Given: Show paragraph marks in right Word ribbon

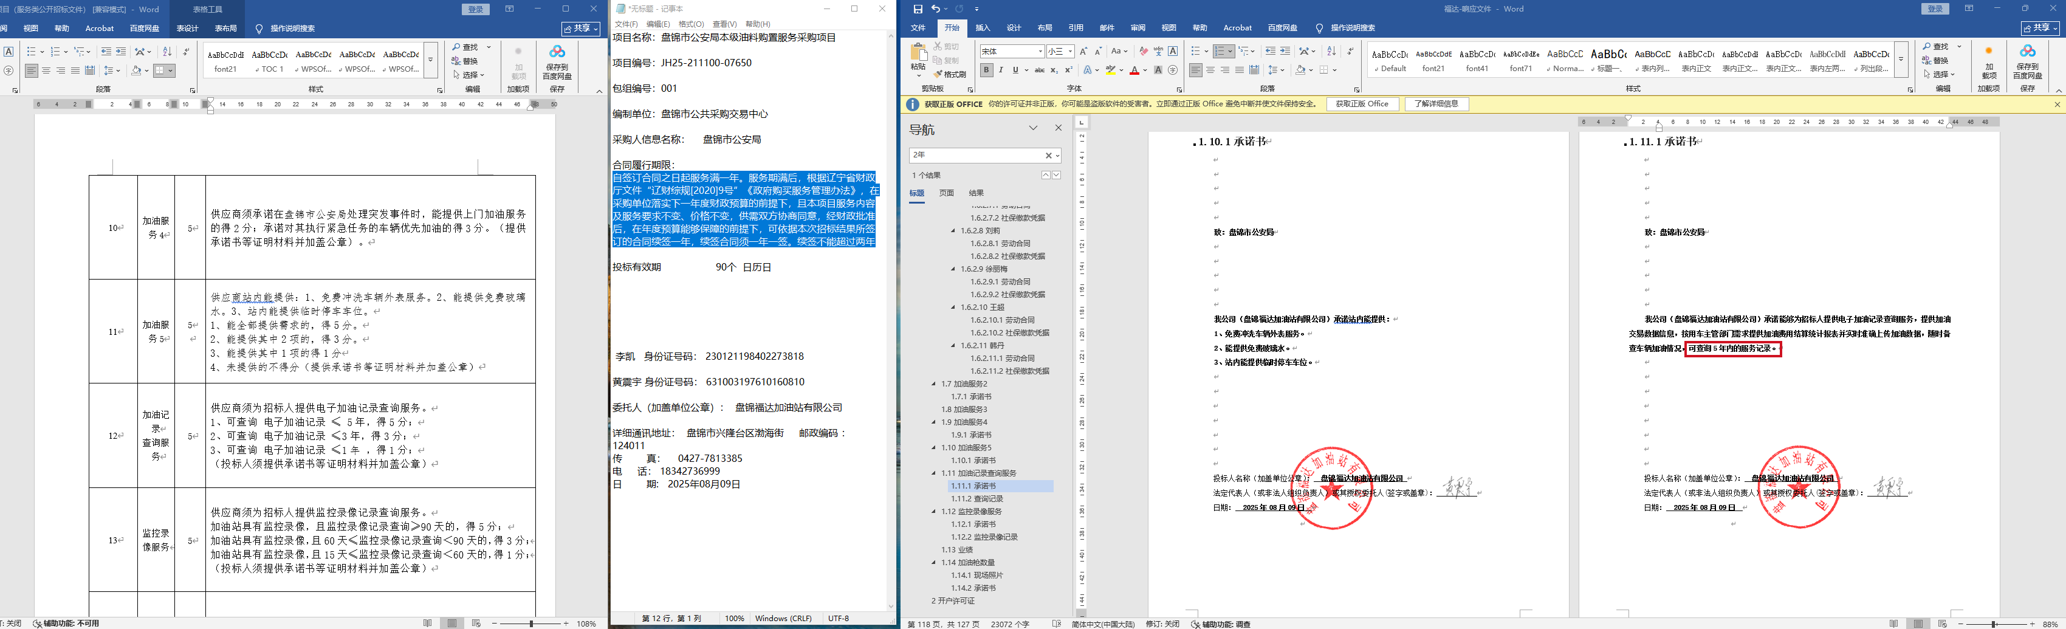Looking at the screenshot, I should tap(1351, 51).
